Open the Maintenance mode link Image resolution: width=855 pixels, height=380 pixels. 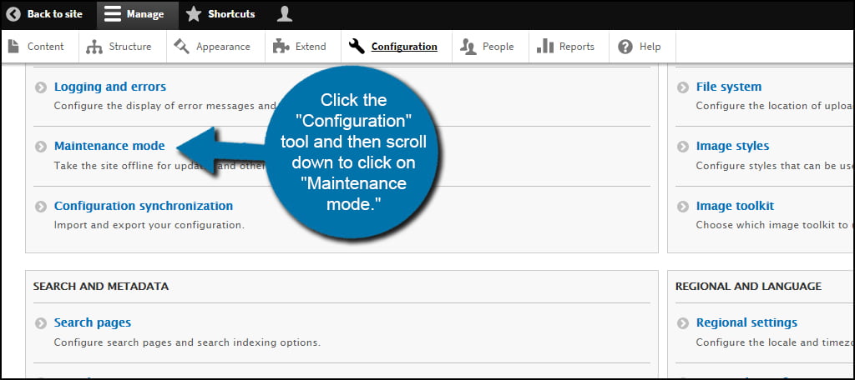click(x=109, y=146)
